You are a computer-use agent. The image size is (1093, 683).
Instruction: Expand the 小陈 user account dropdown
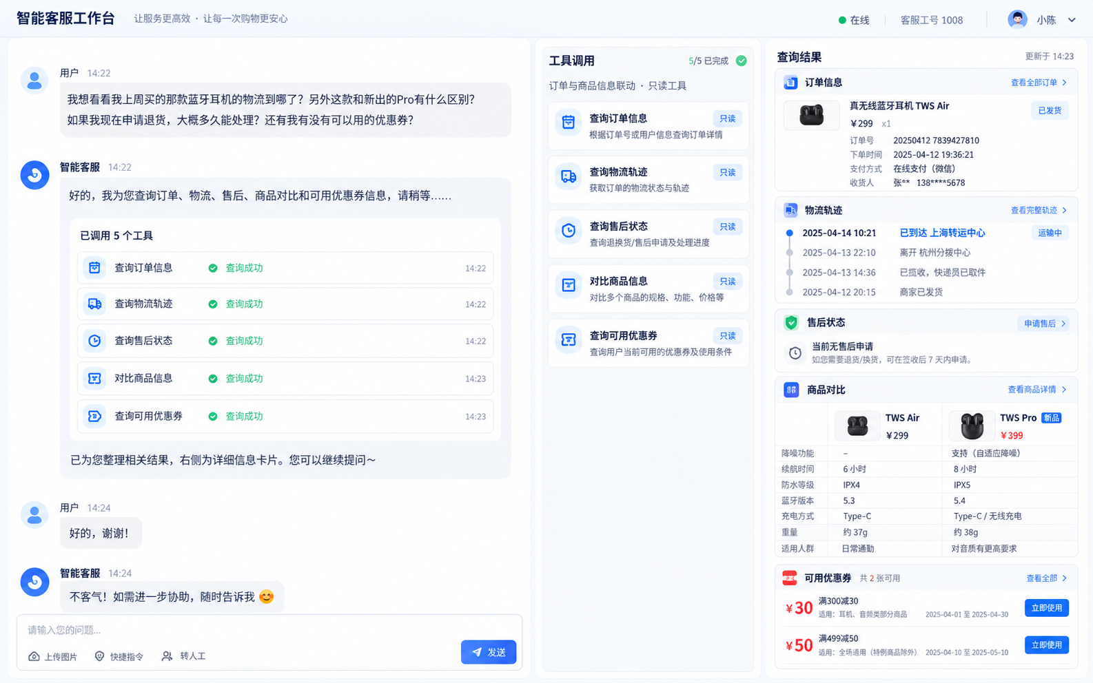(1072, 20)
